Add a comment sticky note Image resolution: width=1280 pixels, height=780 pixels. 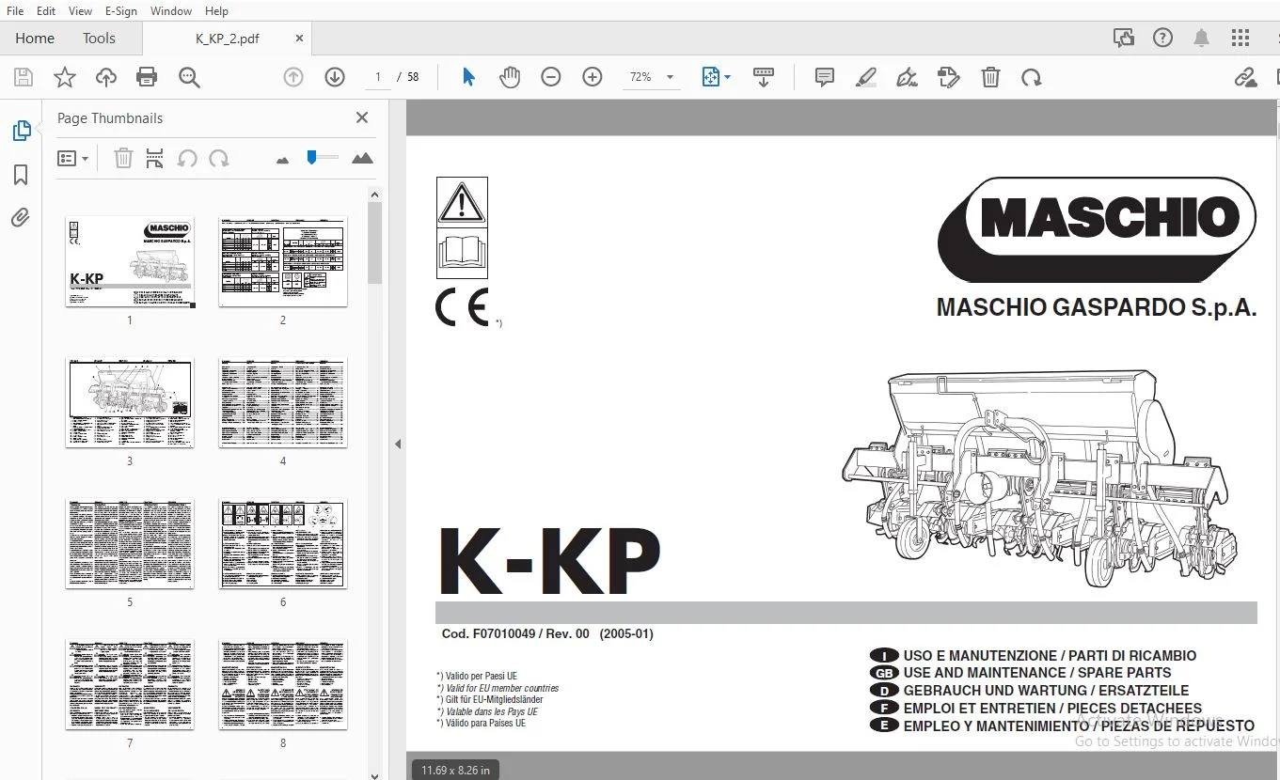pos(825,77)
